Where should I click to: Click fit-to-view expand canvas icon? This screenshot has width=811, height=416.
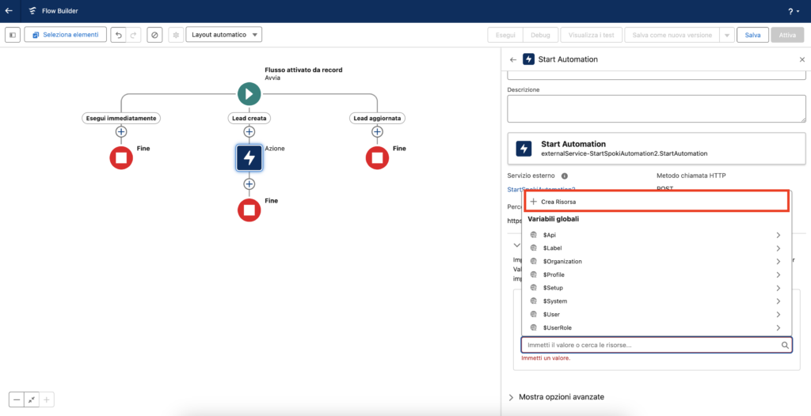32,400
